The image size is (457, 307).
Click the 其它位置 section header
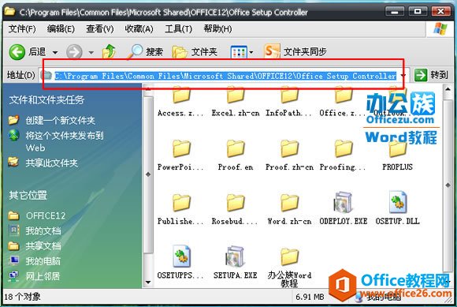click(28, 195)
